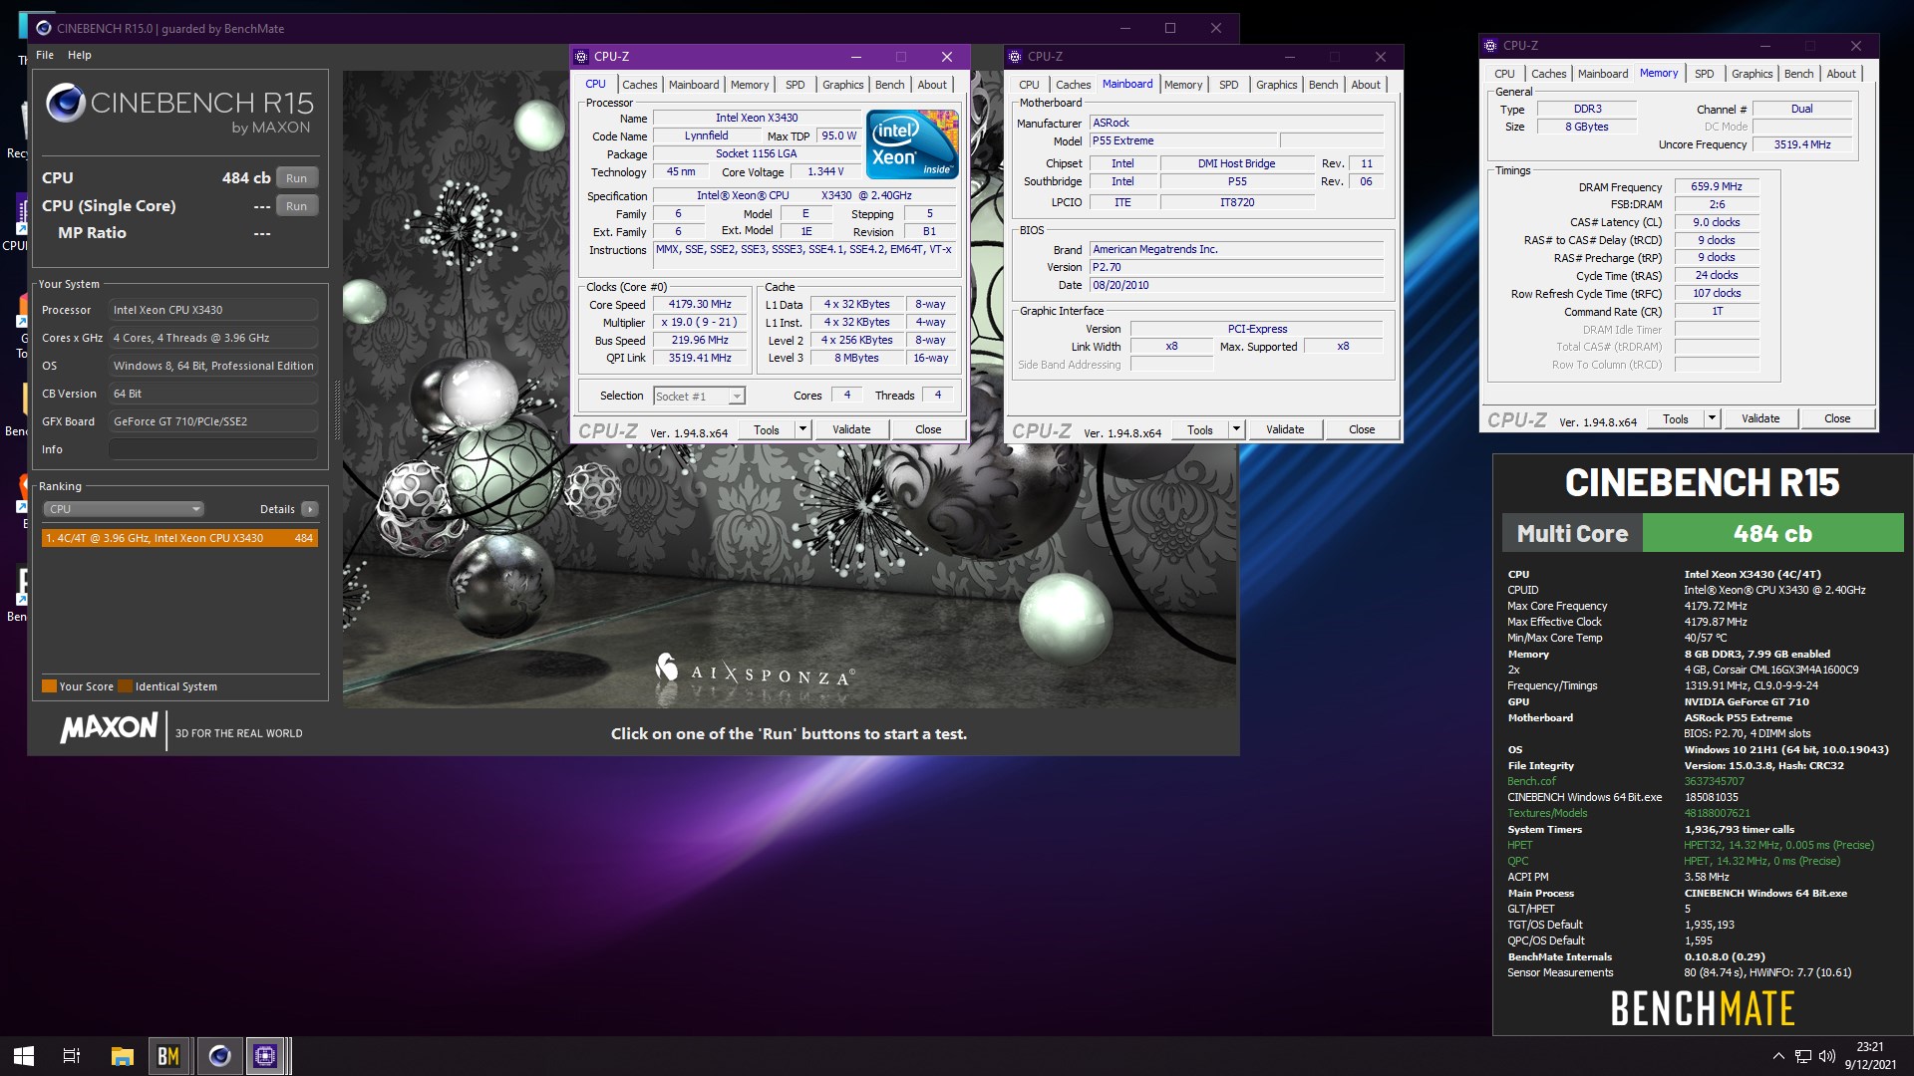Click the Your Score orange swatch

point(49,686)
